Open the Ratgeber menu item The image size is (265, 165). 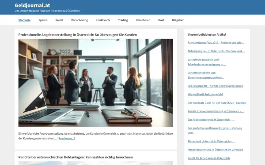pyautogui.click(x=178, y=20)
